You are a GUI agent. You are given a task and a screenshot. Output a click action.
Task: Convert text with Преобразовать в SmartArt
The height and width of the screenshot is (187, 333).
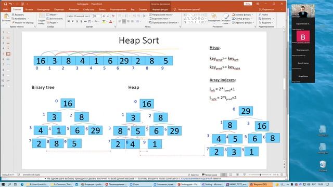pos(164,22)
